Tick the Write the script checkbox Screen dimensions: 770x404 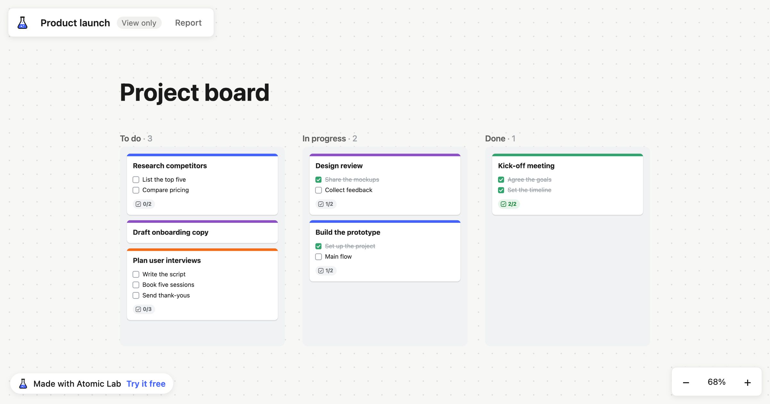coord(136,274)
